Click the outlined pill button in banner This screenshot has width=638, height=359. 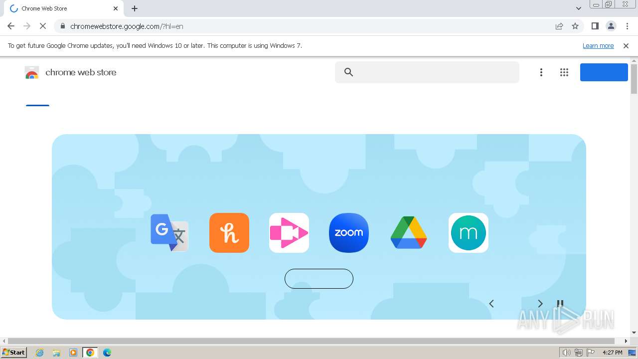pyautogui.click(x=319, y=279)
